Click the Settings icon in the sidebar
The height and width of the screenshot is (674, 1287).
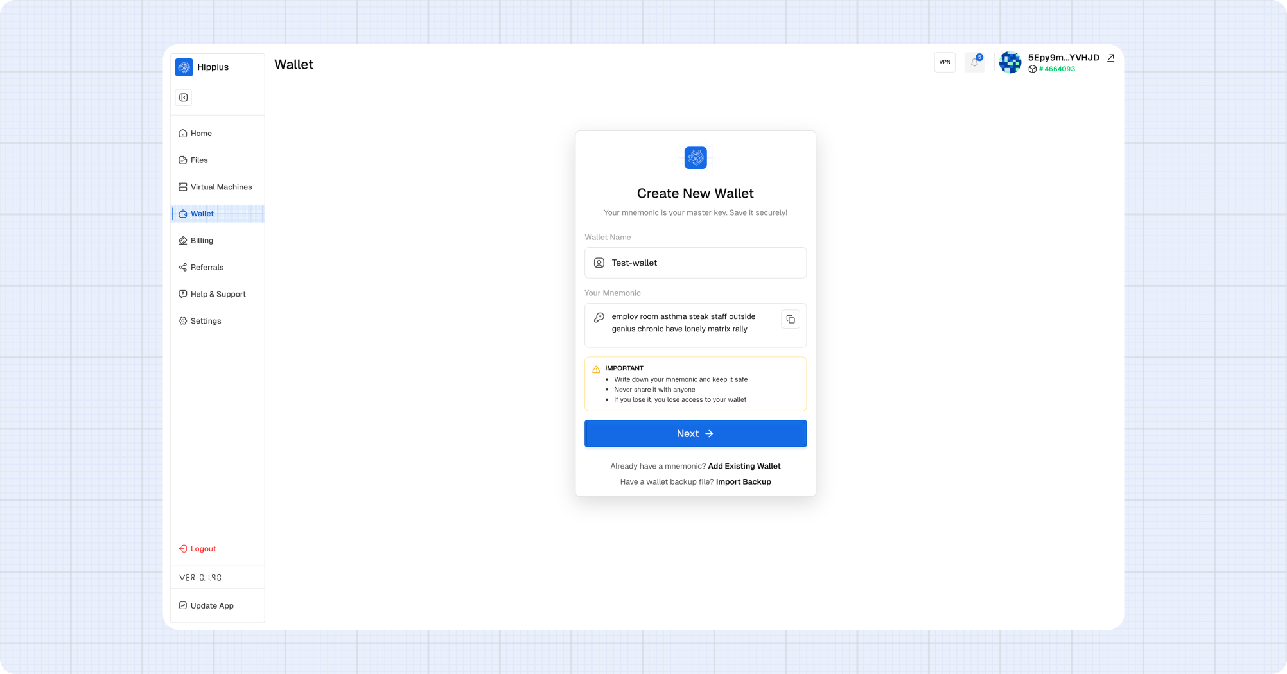[182, 321]
